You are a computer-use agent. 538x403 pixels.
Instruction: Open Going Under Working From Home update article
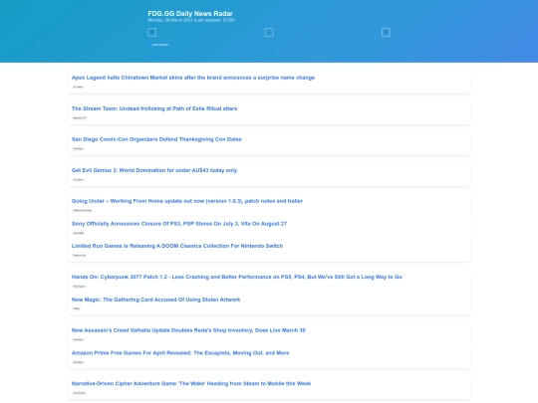click(187, 201)
